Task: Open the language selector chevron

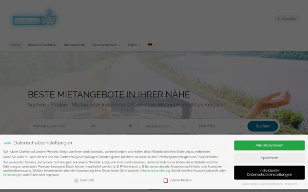Action: pyautogui.click(x=154, y=45)
